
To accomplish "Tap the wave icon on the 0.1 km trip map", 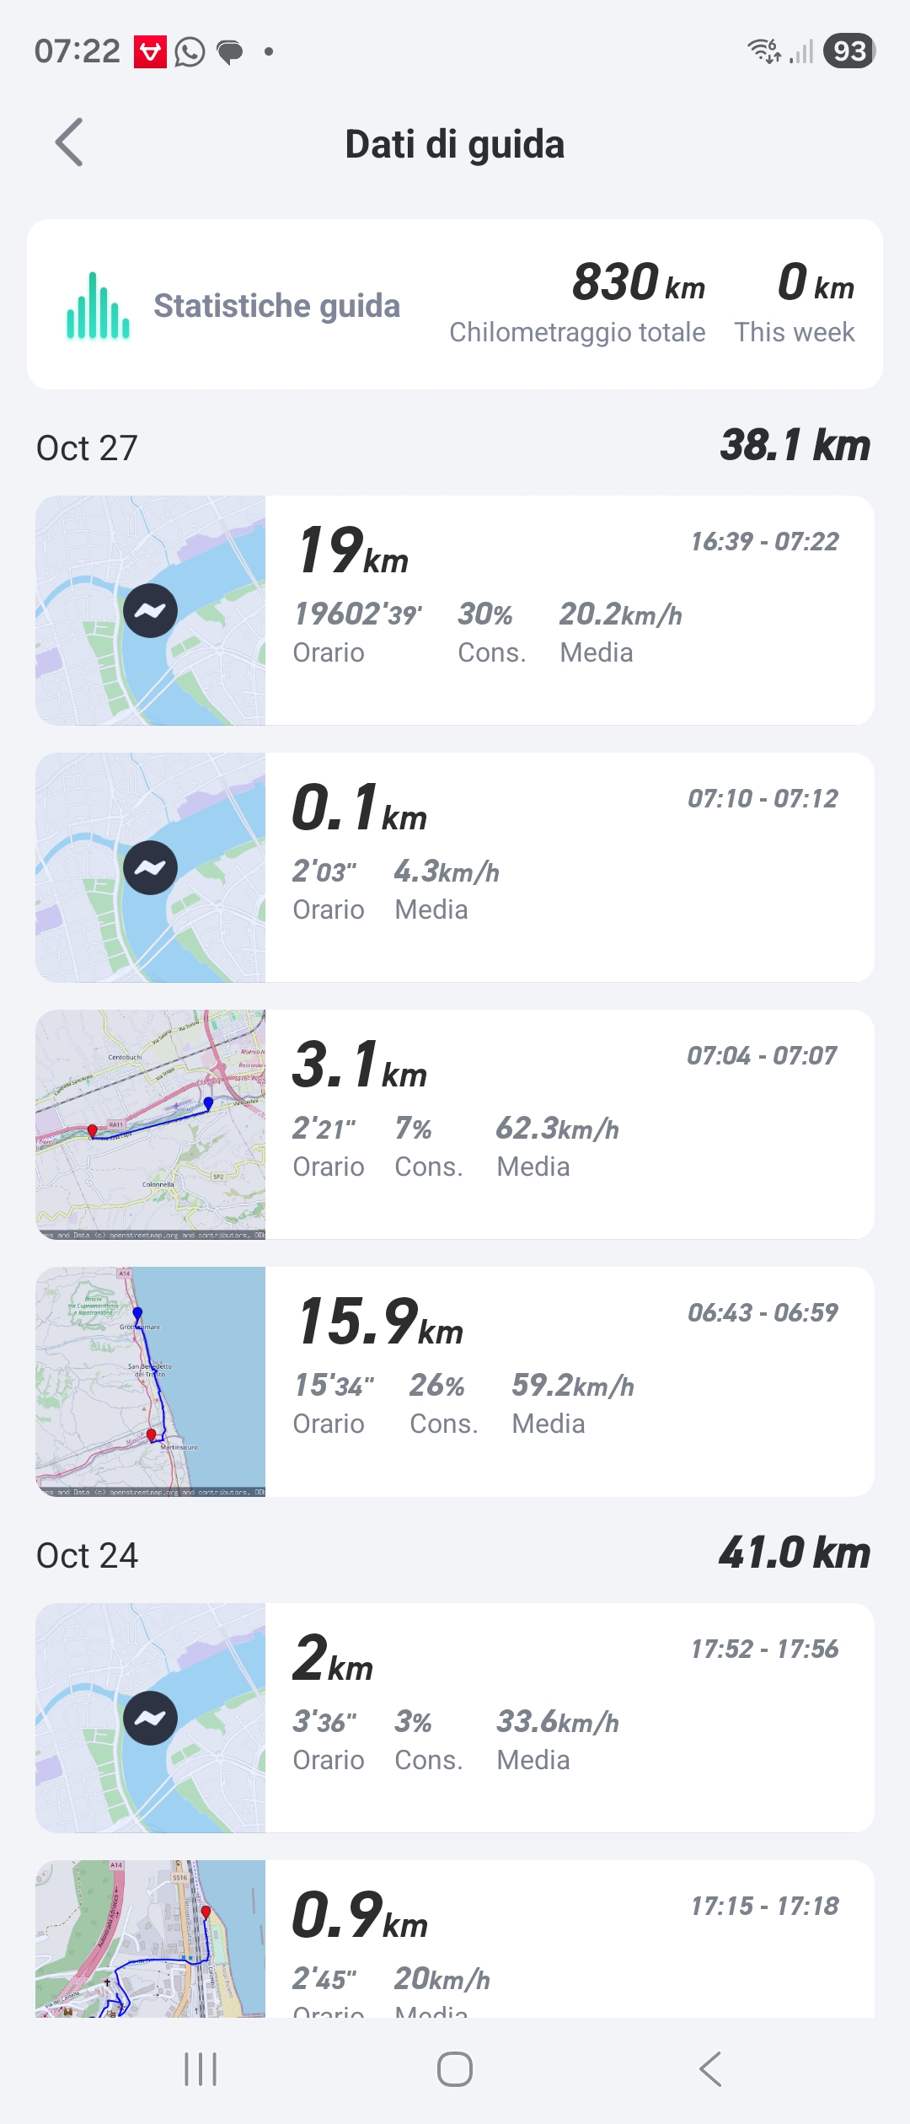I will pos(150,868).
